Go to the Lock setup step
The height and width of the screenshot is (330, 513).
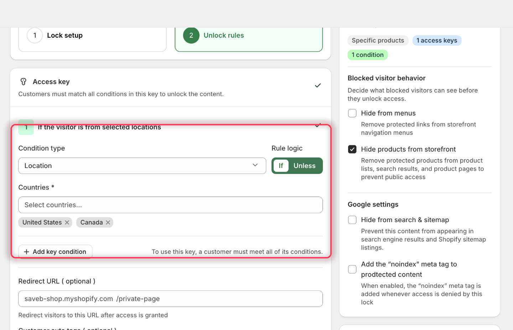coord(92,36)
